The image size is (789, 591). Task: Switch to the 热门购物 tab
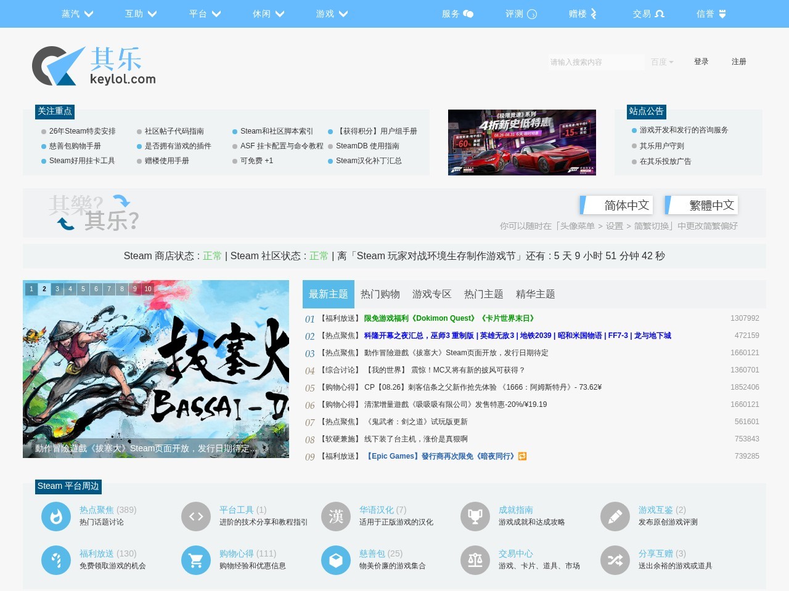point(380,294)
